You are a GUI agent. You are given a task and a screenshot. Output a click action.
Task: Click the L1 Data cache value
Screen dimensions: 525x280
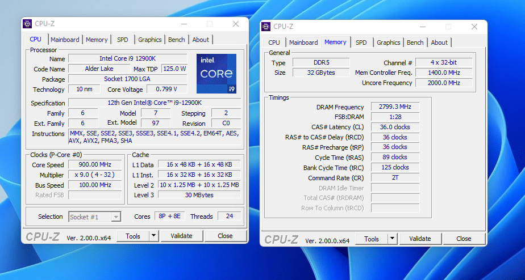199,164
